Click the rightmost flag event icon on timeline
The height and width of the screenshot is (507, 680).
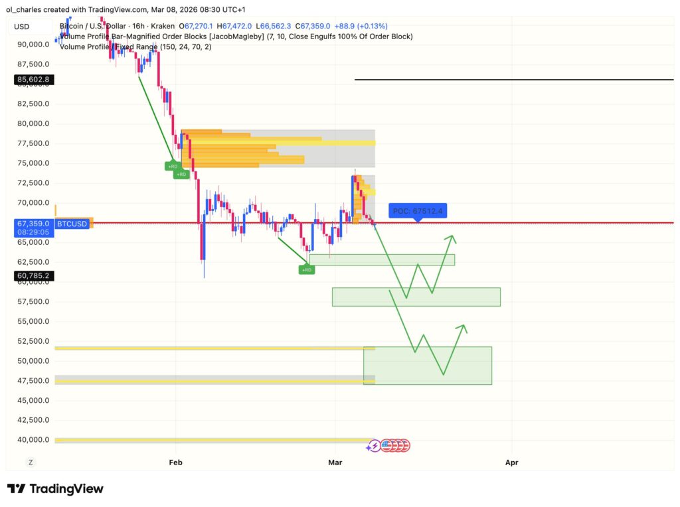(x=405, y=445)
